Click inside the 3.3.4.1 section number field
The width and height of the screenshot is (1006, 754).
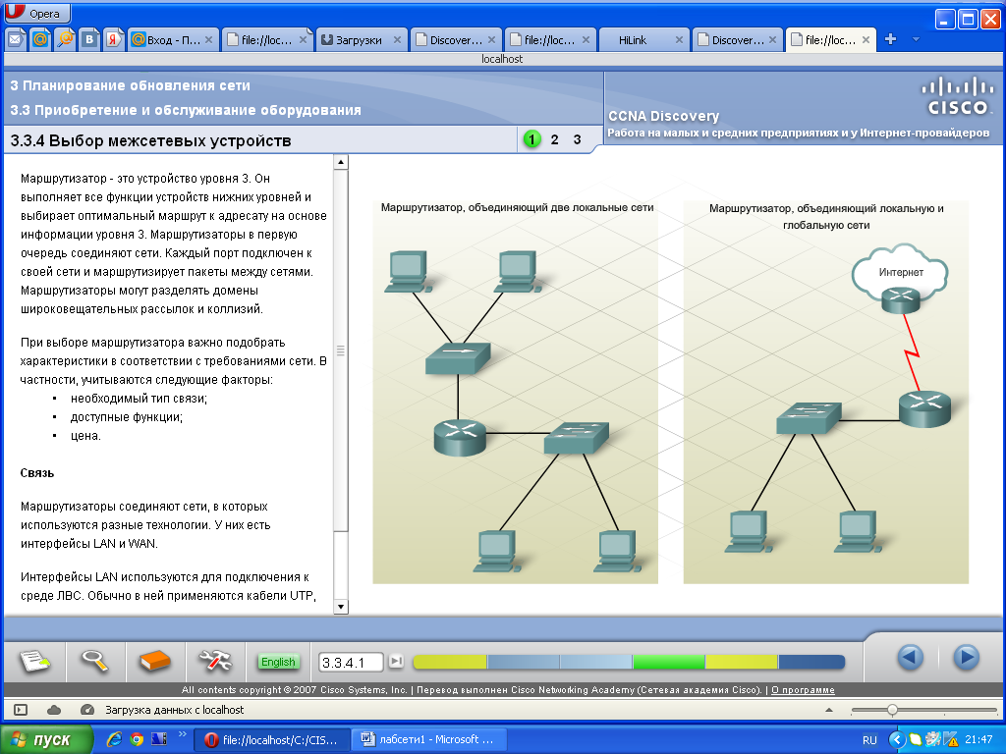[349, 662]
